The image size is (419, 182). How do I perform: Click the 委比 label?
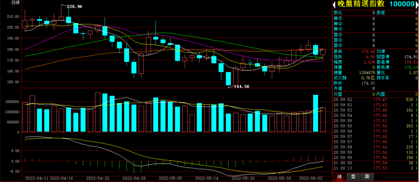coord(338,12)
